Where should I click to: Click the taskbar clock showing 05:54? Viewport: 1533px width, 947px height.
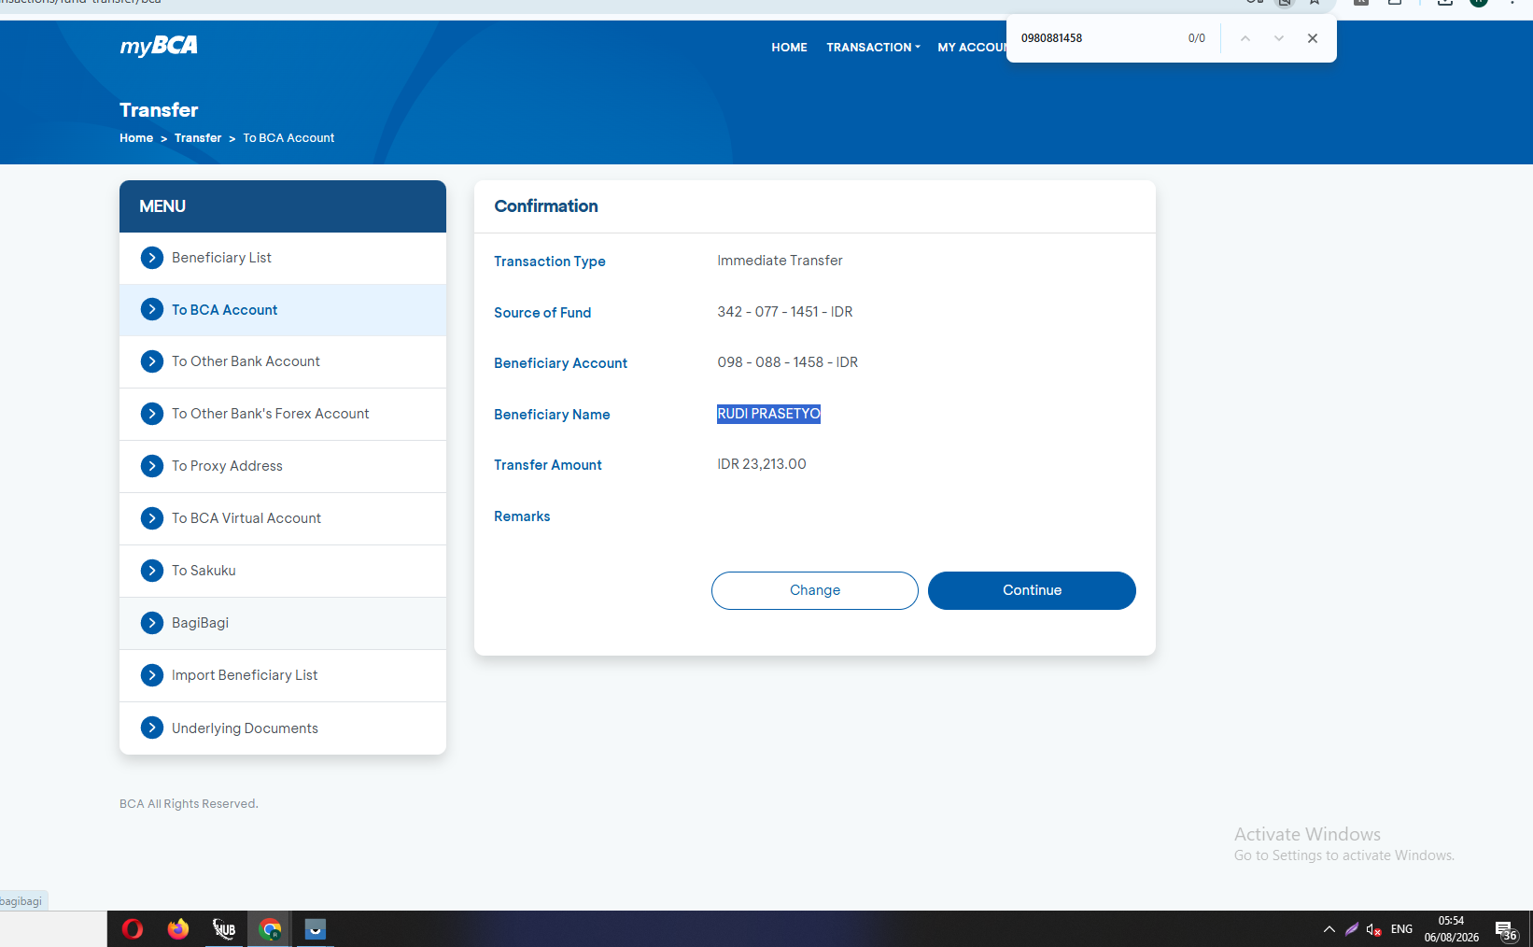[1452, 929]
